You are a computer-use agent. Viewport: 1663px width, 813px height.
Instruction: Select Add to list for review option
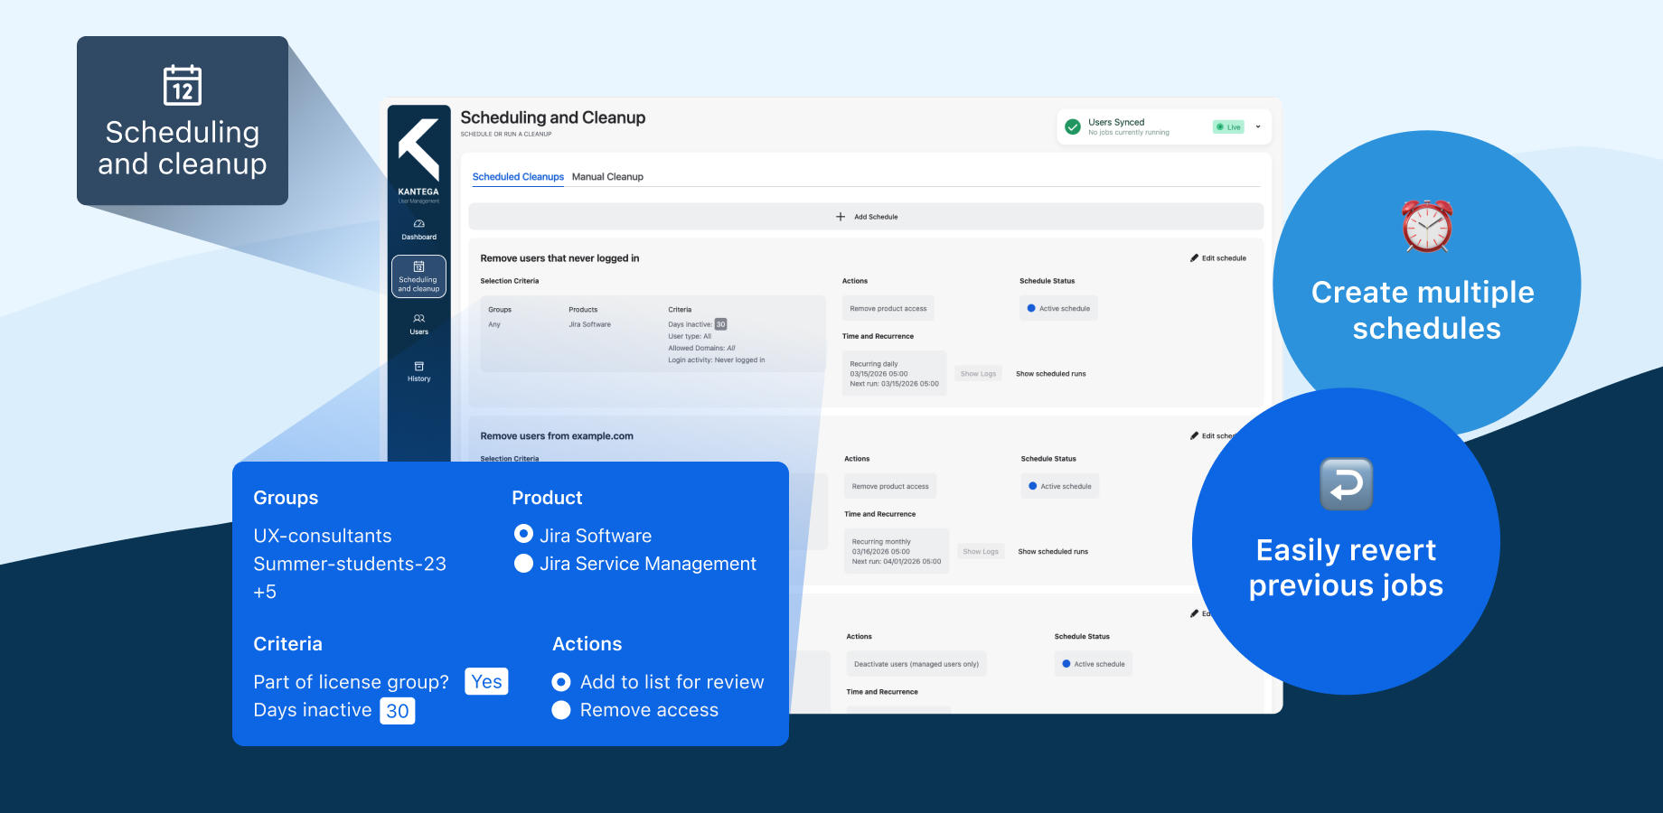[x=561, y=682]
